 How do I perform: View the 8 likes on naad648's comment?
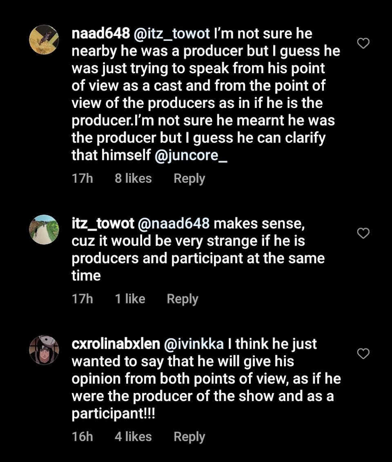point(133,178)
